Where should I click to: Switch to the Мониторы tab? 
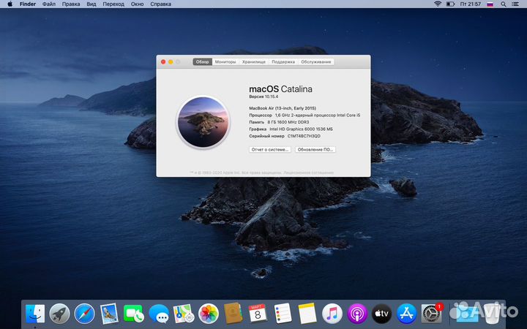225,61
